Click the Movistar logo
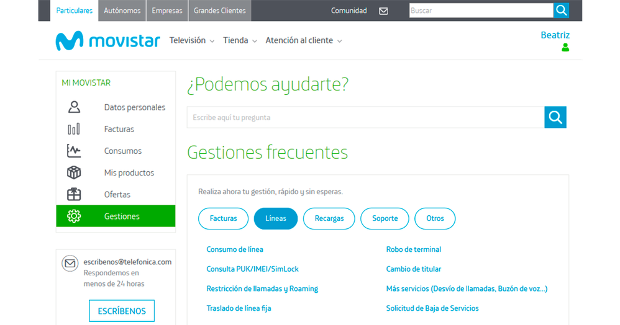 [108, 41]
